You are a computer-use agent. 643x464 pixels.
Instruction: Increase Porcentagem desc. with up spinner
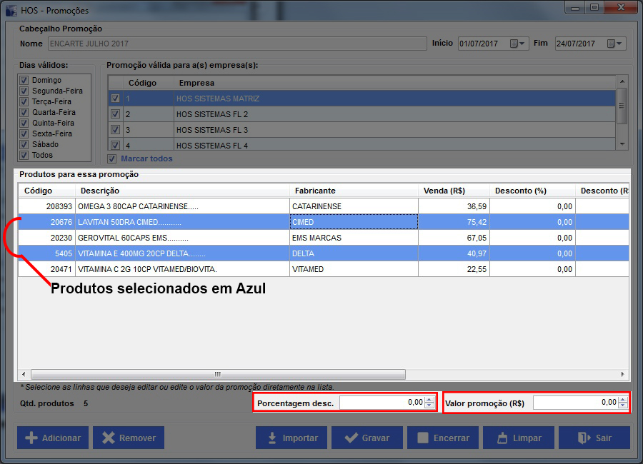[429, 399]
